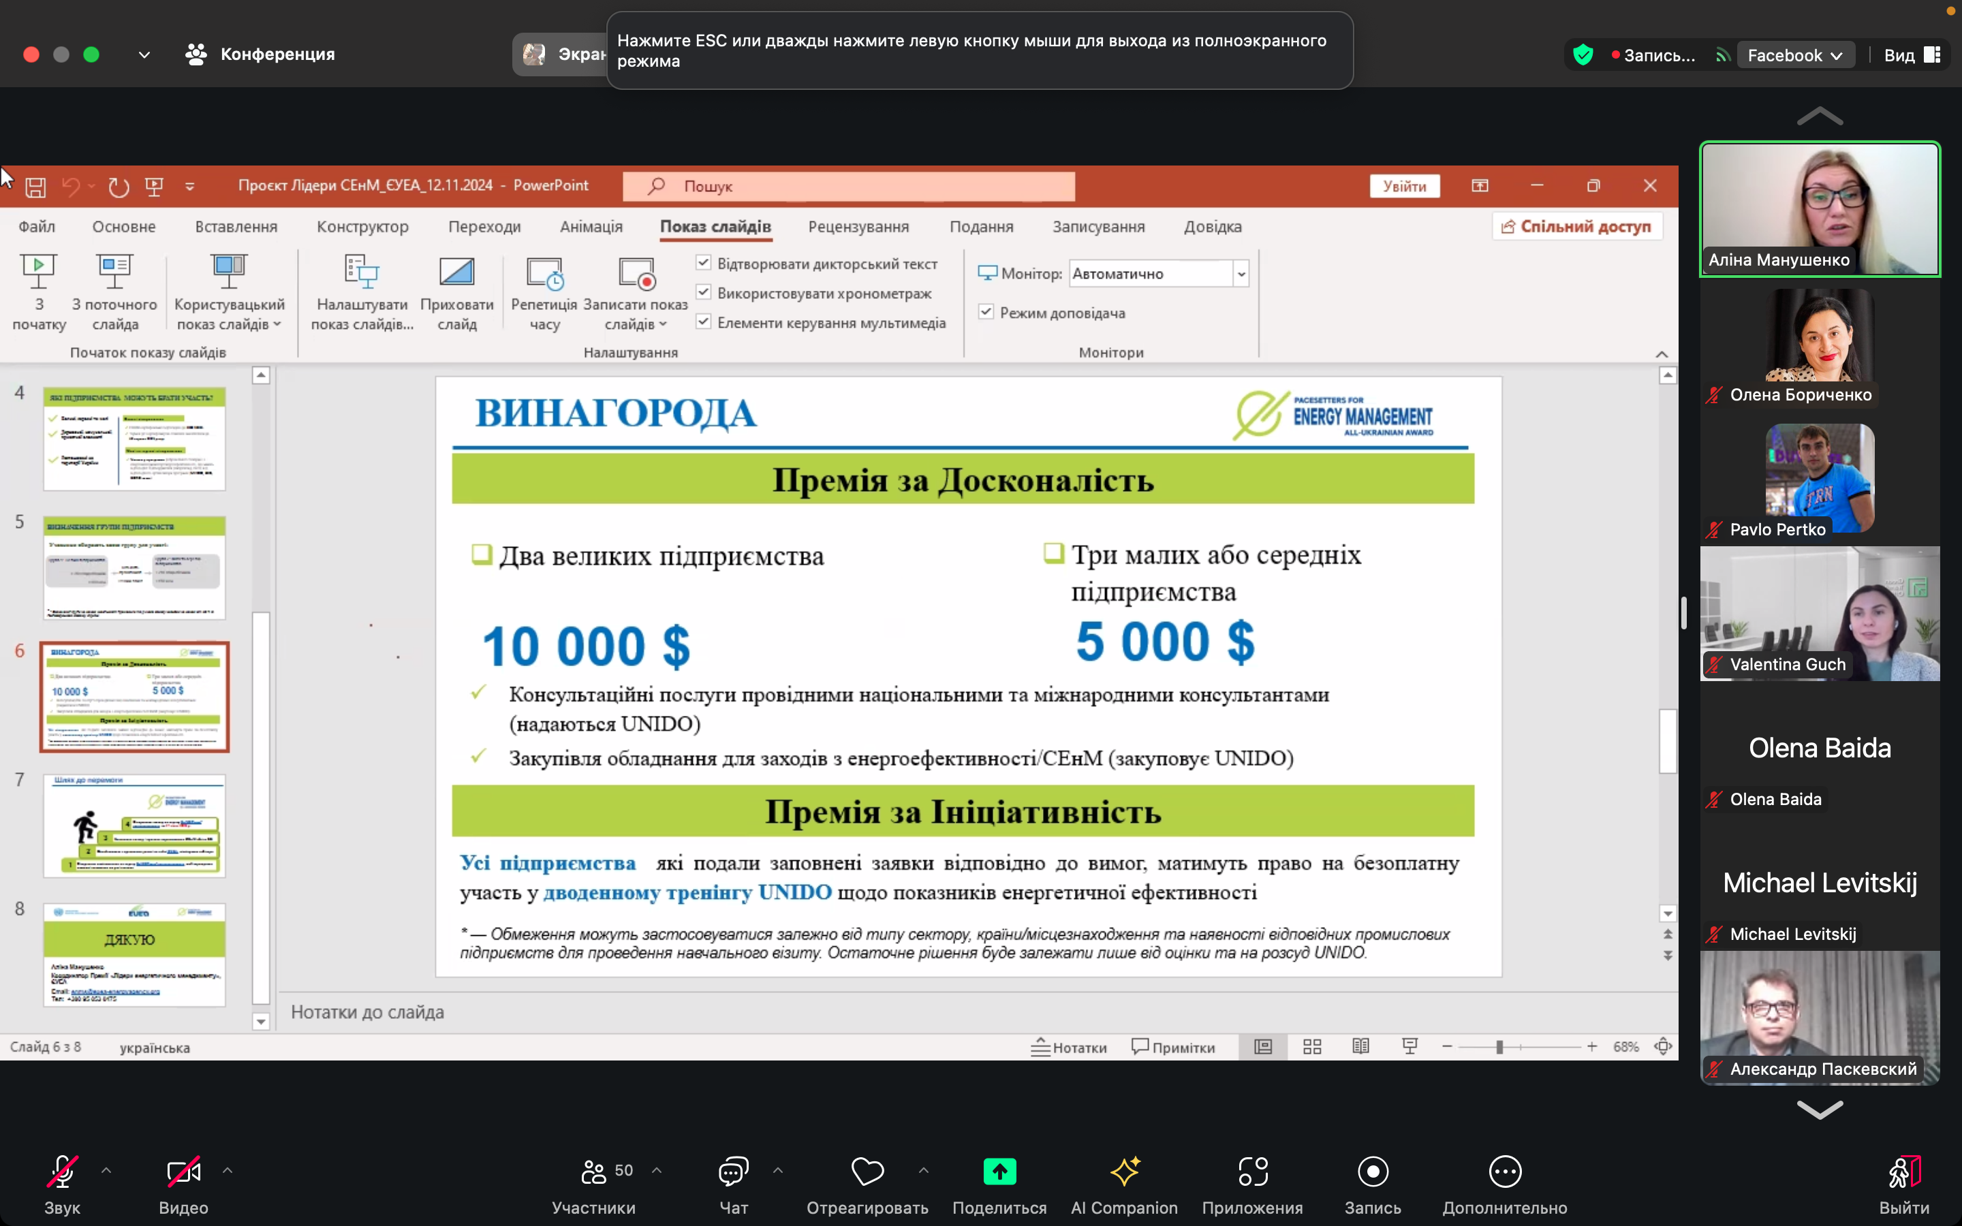Viewport: 1962px width, 1226px height.
Task: Switch to Конструктор ribbon tab
Action: (362, 226)
